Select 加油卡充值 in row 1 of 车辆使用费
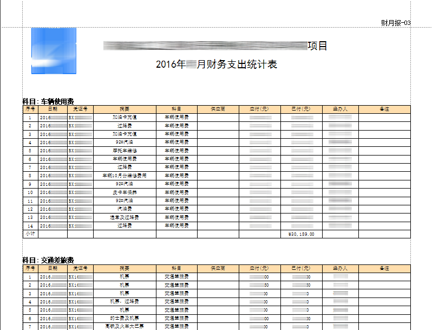The height and width of the screenshot is (330, 432). 125,118
